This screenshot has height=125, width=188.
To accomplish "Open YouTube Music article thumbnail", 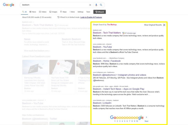I will 62,67.
